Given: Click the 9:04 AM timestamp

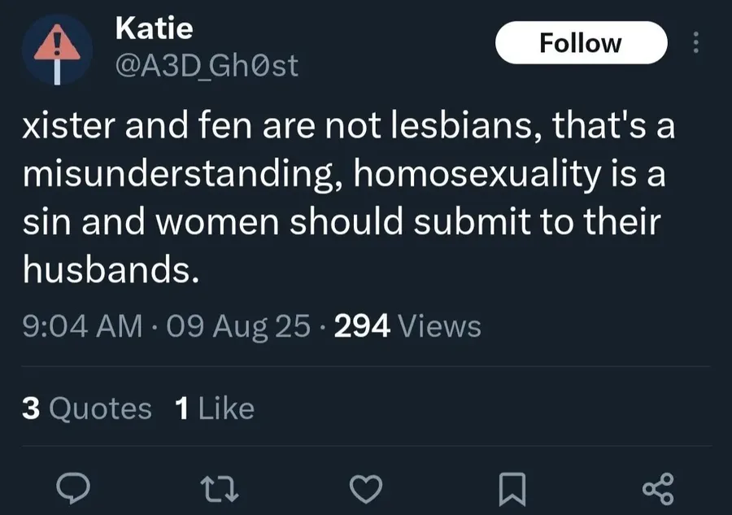Looking at the screenshot, I should [82, 326].
